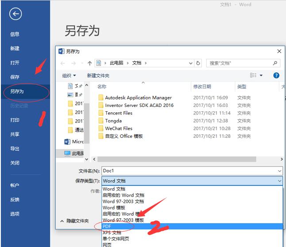Select 通达 folder in navigation pane
Screen dimensions: 286x247
[76, 130]
